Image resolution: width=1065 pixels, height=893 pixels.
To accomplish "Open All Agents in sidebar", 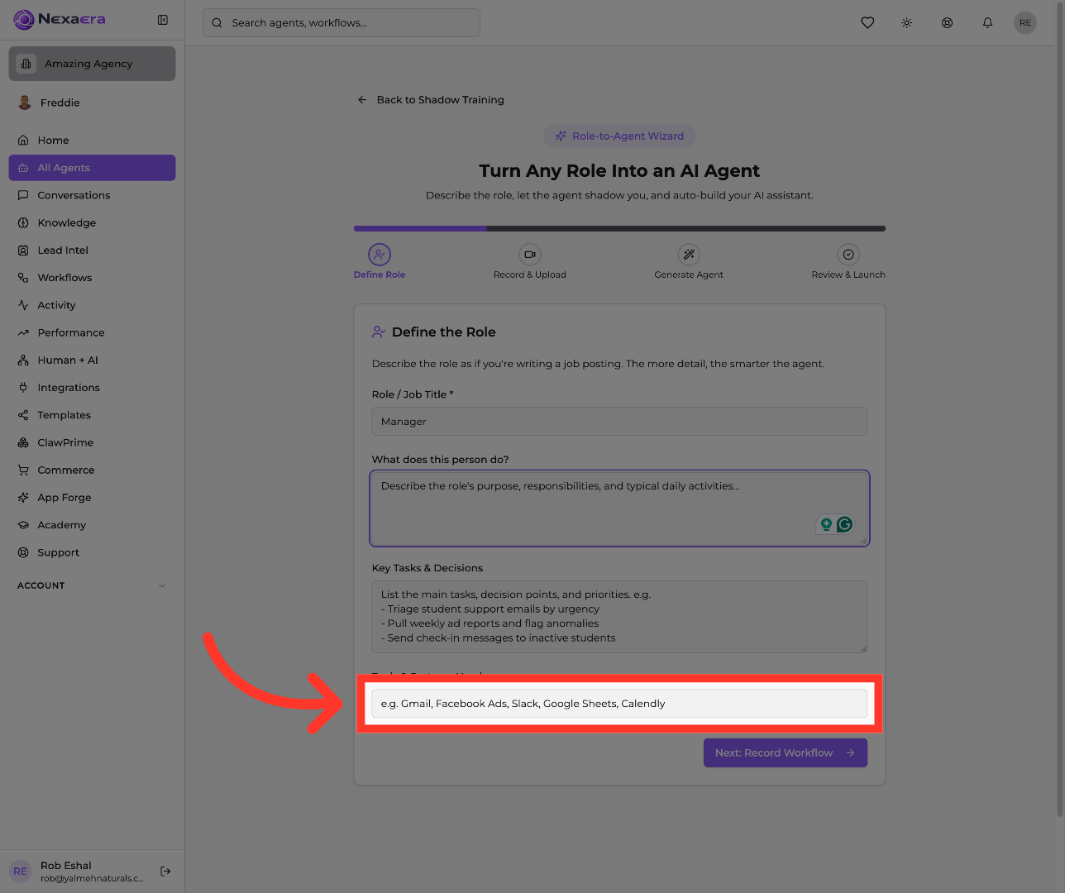I will pos(93,168).
